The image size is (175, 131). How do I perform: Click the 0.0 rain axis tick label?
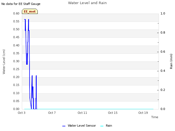163,109
